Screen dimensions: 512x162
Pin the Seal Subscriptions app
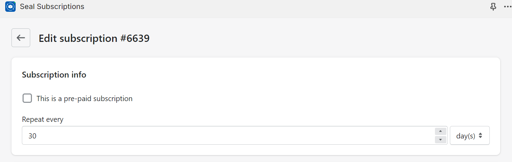pyautogui.click(x=493, y=7)
